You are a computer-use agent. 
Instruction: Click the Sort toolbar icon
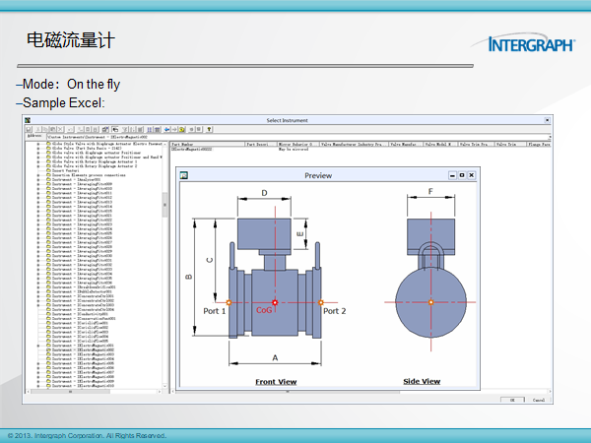132,129
